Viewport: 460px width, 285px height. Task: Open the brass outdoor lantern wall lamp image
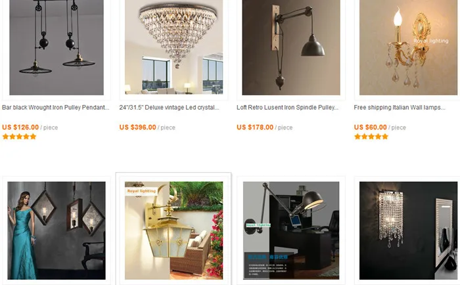(x=173, y=230)
